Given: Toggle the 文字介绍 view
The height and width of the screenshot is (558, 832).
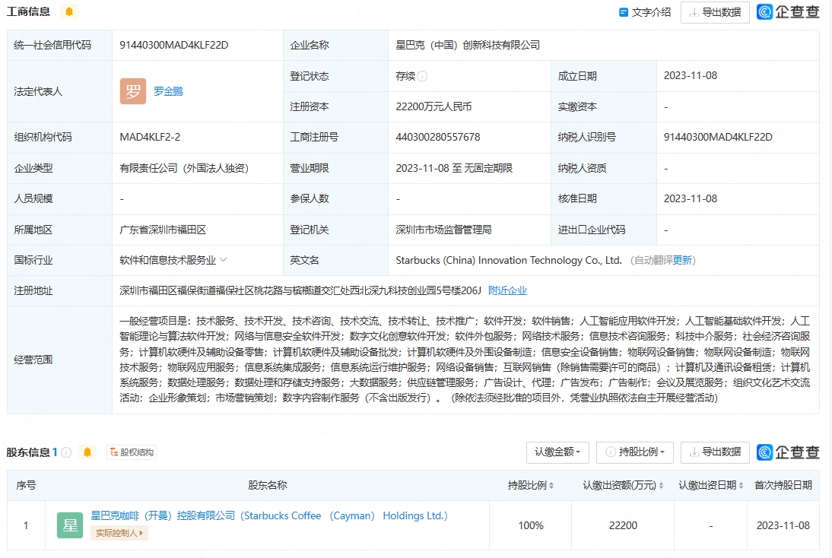Looking at the screenshot, I should tap(645, 12).
